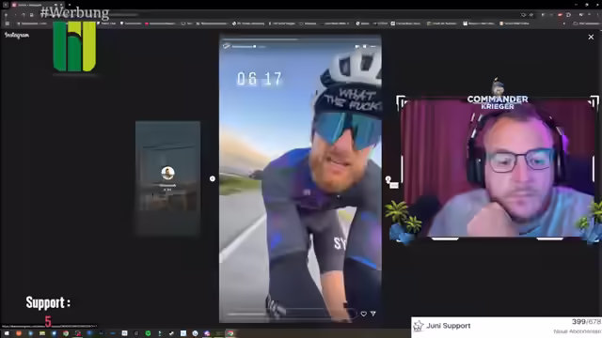
Task: Open the story's three-dots options menu
Action: (373, 46)
